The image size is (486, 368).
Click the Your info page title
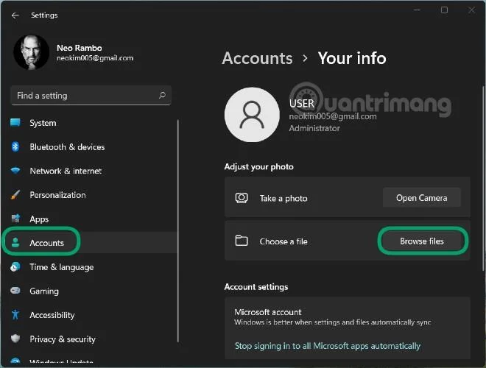coord(352,58)
